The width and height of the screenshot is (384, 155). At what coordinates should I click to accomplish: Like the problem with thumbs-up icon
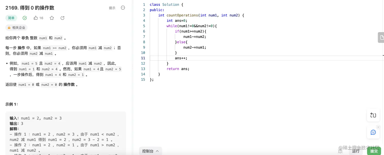pyautogui.click(x=36, y=18)
